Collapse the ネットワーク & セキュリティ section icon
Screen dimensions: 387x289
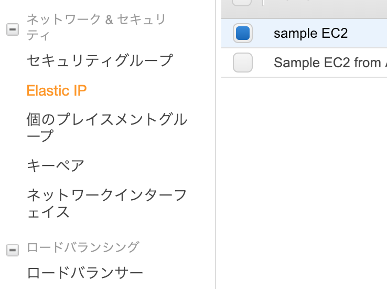(x=13, y=29)
